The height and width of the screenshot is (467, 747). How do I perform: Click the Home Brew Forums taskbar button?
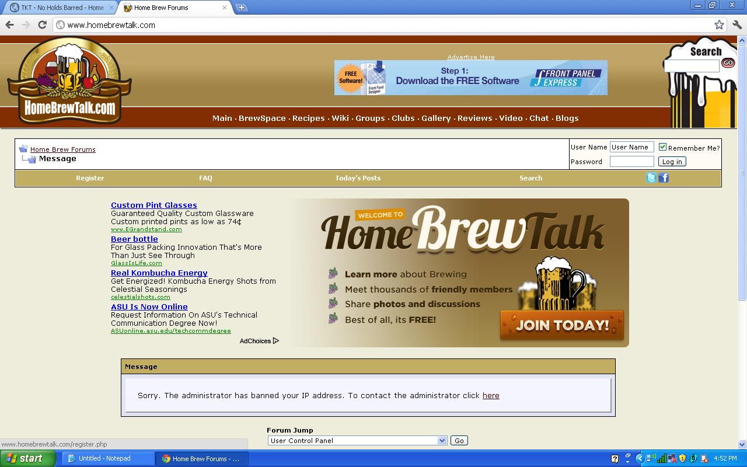[x=202, y=459]
